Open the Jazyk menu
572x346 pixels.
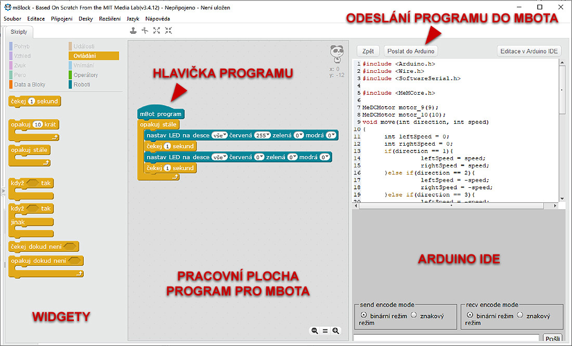tap(133, 19)
